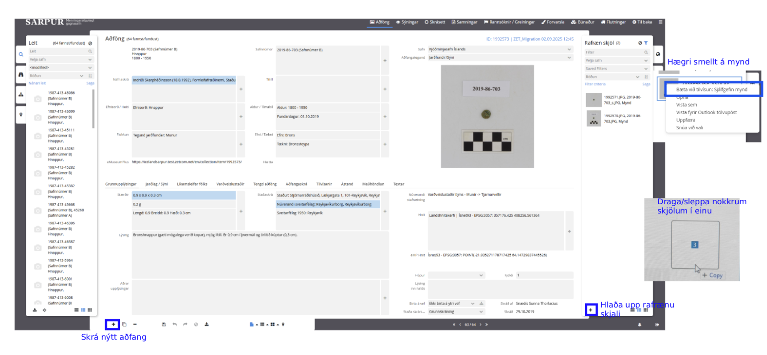Open the hierarchy tree tab in the left sidebar
This screenshot has height=355, width=767.
click(x=21, y=95)
